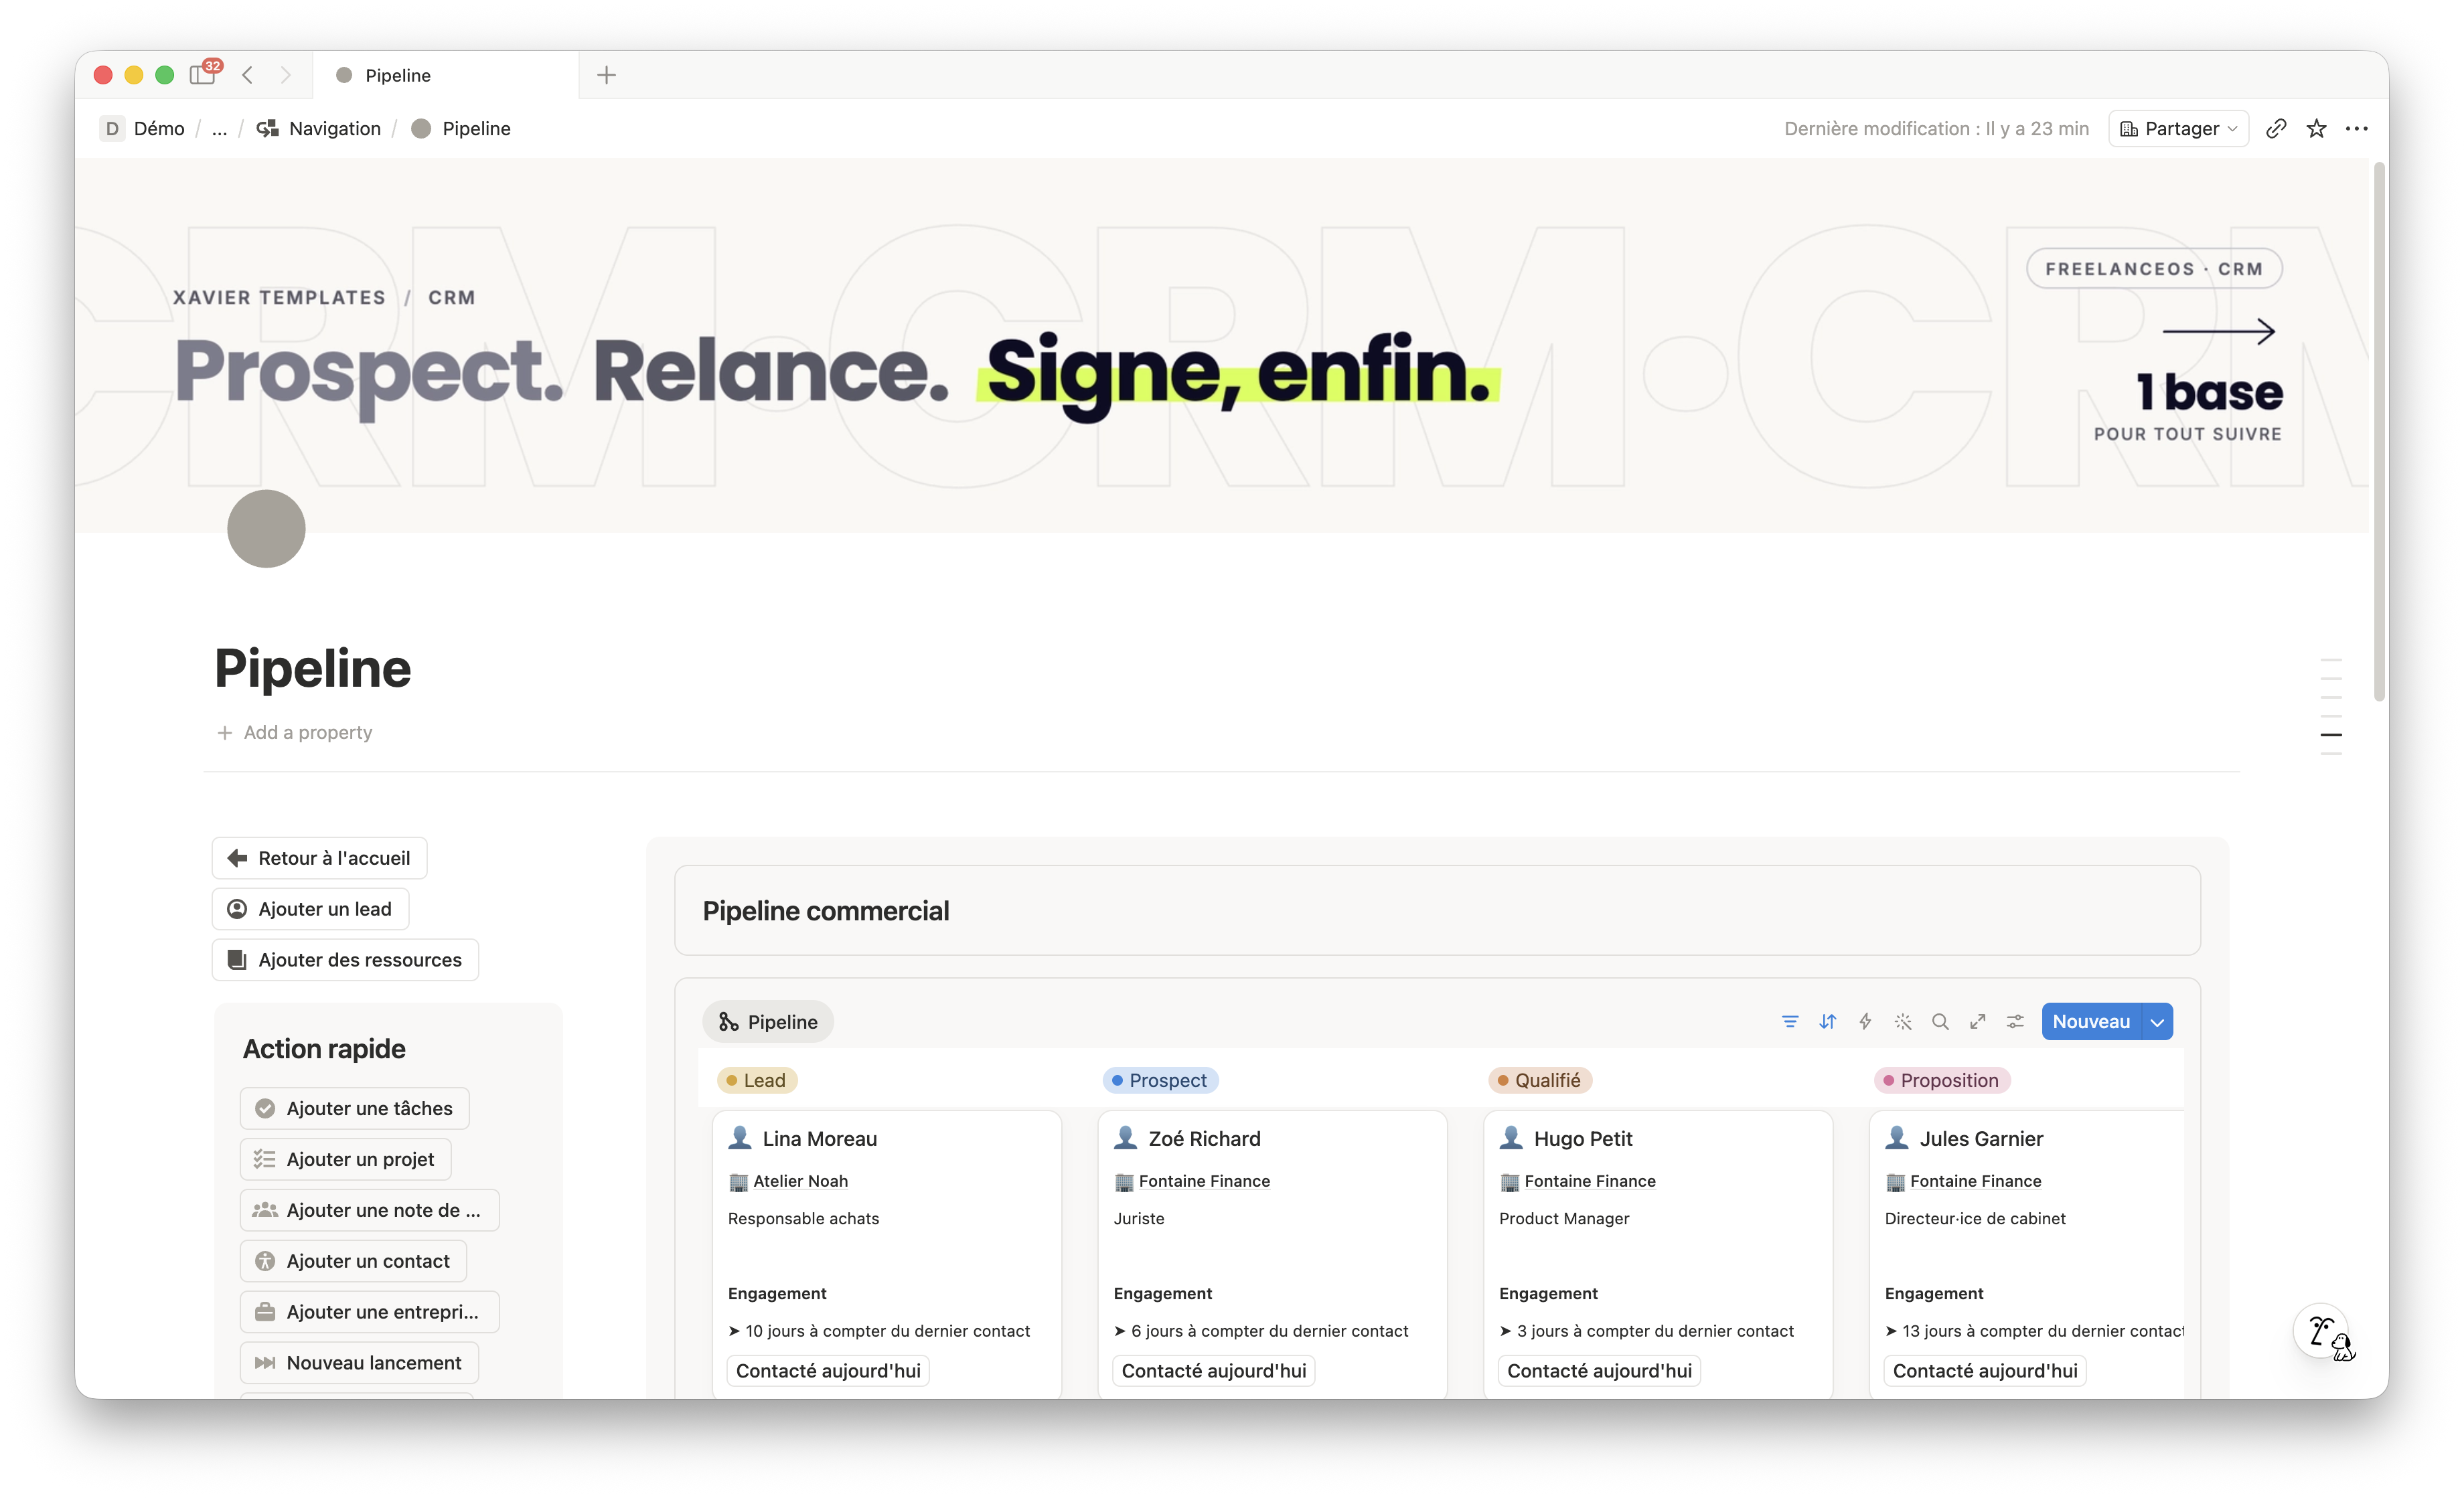This screenshot has width=2464, height=1498.
Task: Go forward with the right chevron arrow
Action: click(x=286, y=75)
